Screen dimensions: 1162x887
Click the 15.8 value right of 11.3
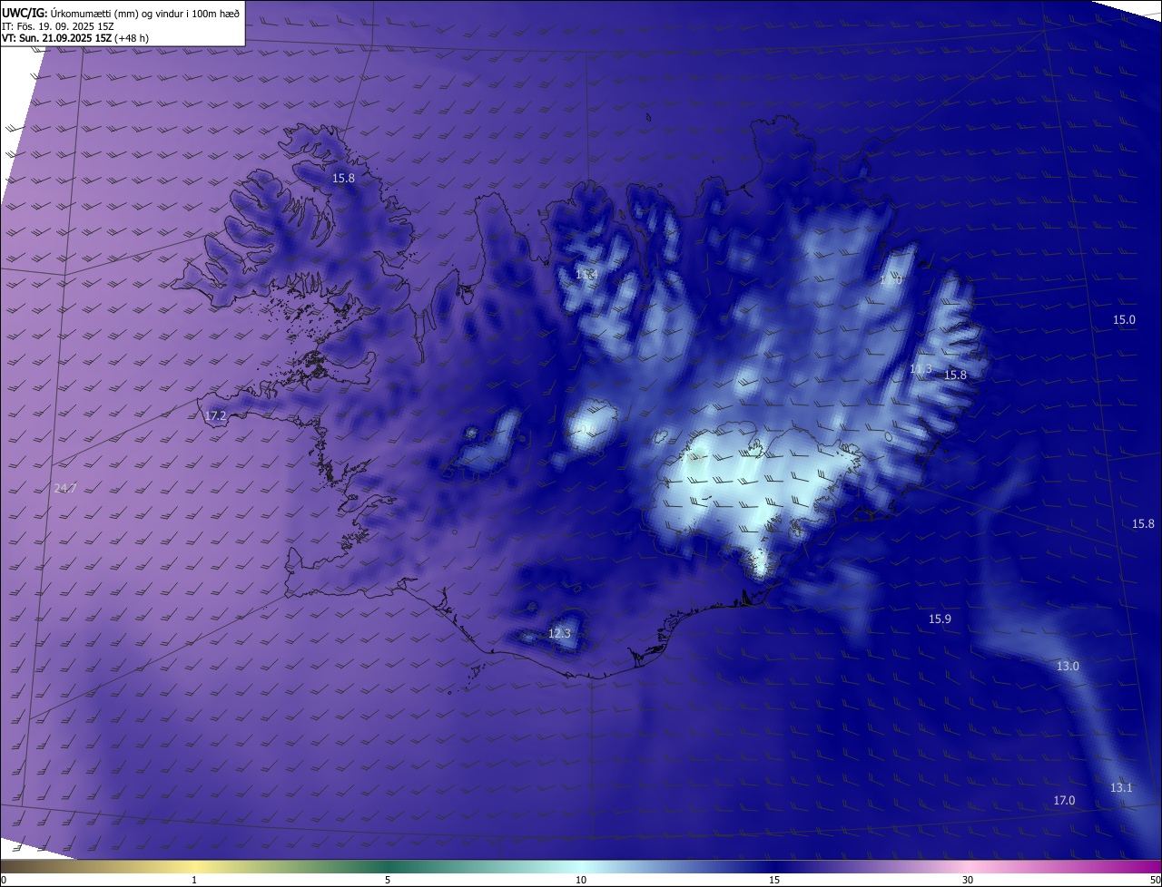(x=956, y=375)
